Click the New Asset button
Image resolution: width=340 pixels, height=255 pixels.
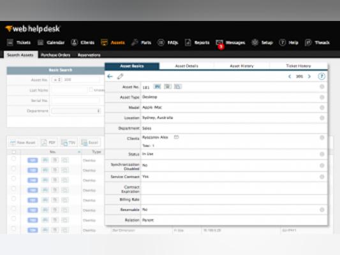click(x=23, y=143)
